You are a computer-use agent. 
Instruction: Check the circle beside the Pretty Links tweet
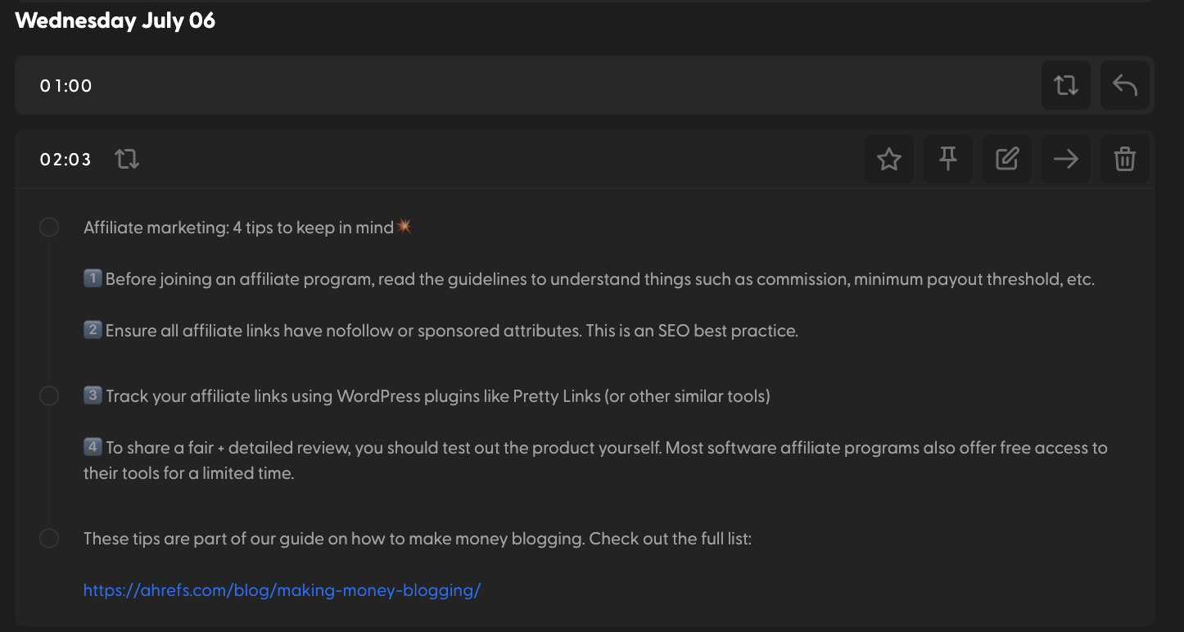(x=48, y=395)
